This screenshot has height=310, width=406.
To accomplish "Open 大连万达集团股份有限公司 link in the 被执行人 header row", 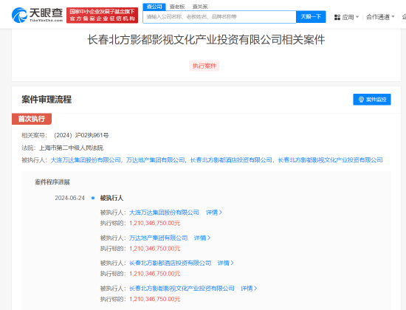I will [86, 160].
